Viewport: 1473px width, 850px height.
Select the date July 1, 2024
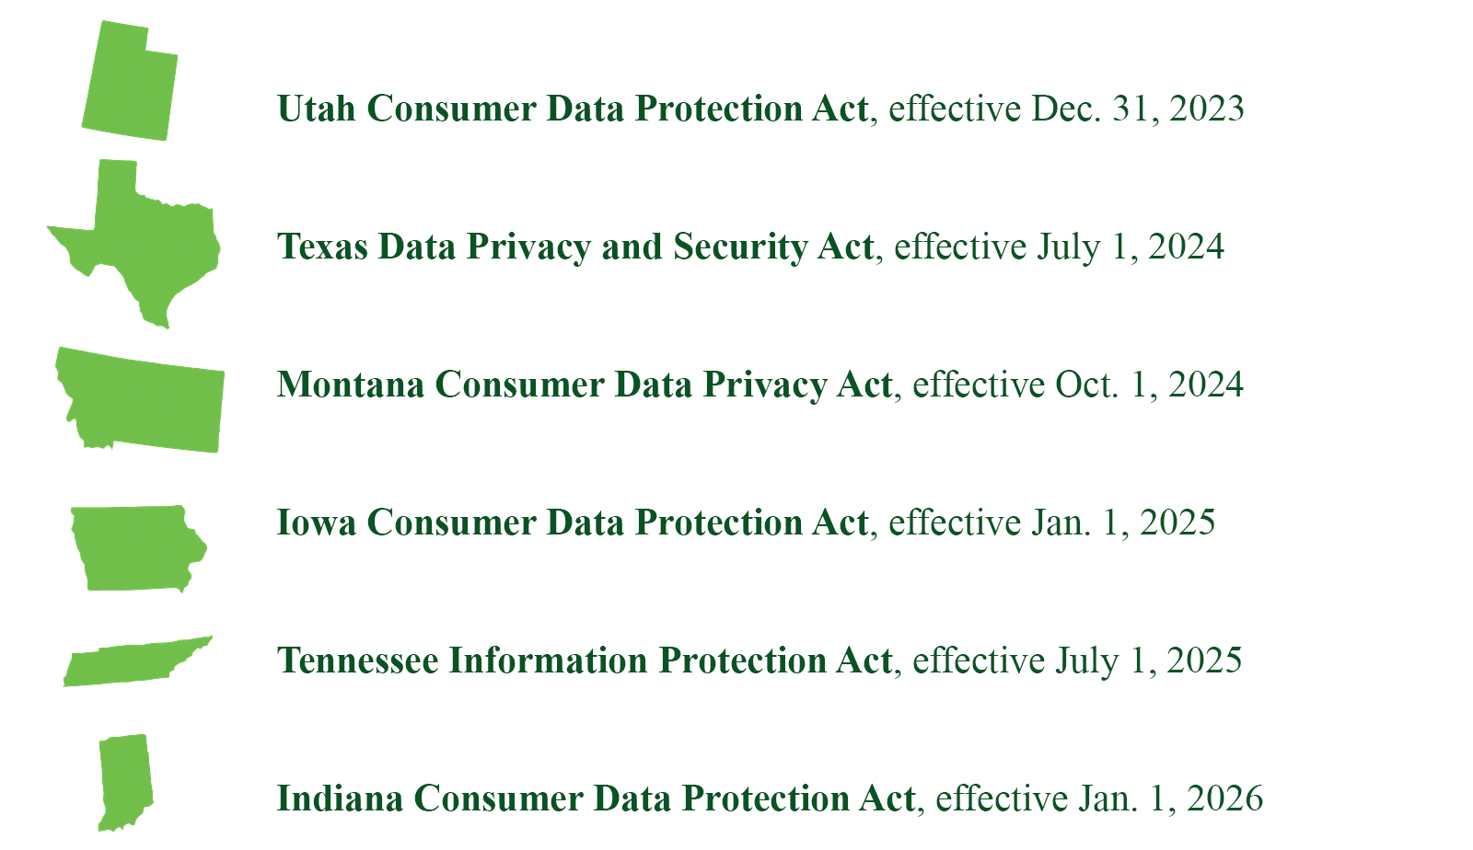1131,247
